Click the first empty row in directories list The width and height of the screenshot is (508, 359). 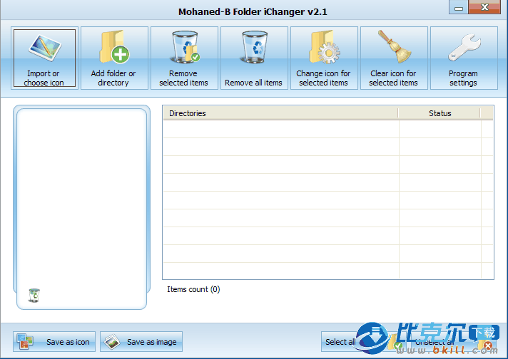(328, 129)
